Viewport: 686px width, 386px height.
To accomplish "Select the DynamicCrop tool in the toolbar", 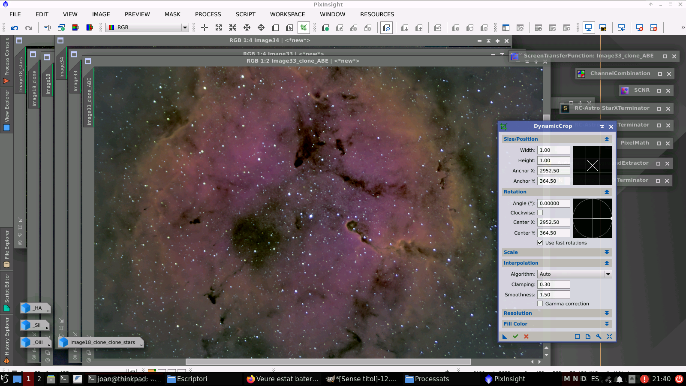I will 304,27.
